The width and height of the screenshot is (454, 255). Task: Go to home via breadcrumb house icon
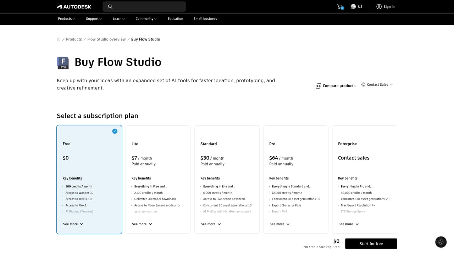click(x=59, y=39)
